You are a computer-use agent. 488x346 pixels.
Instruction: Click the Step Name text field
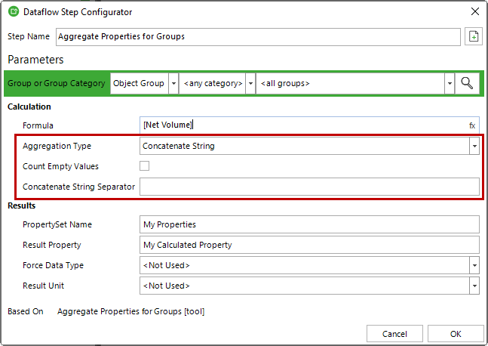(256, 36)
